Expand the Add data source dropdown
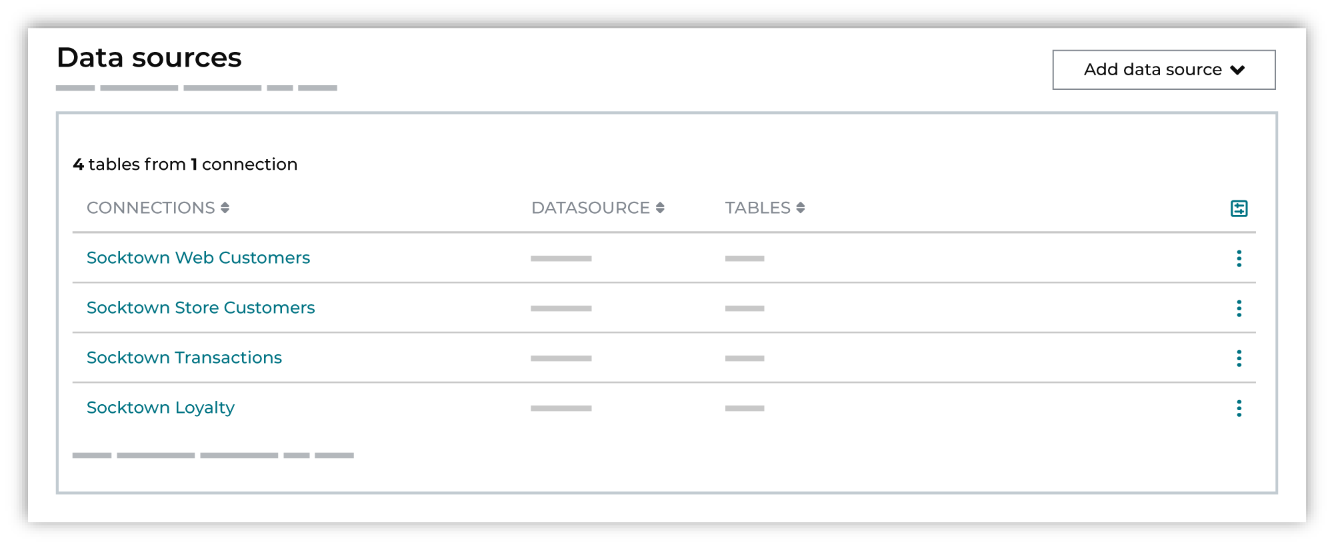 pos(1163,69)
